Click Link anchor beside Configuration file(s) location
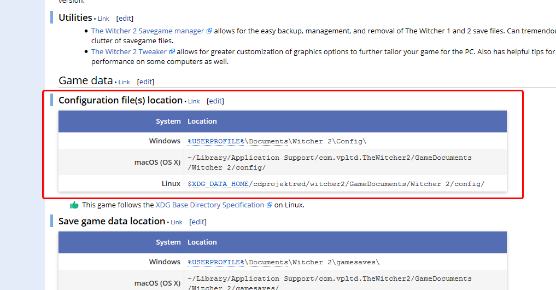This screenshot has height=290, width=556. click(194, 101)
